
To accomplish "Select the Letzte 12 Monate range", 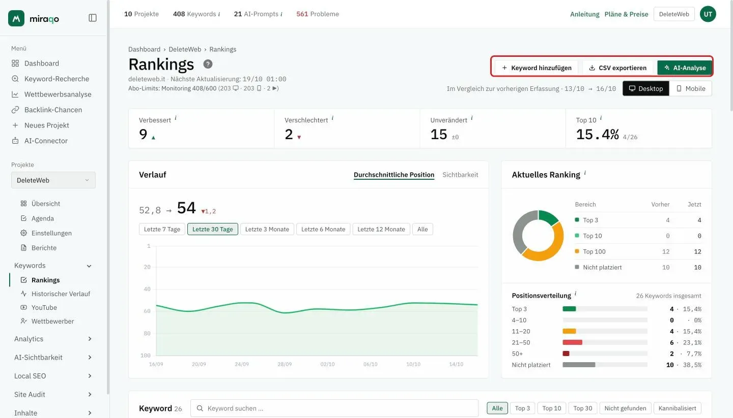I will (x=381, y=229).
